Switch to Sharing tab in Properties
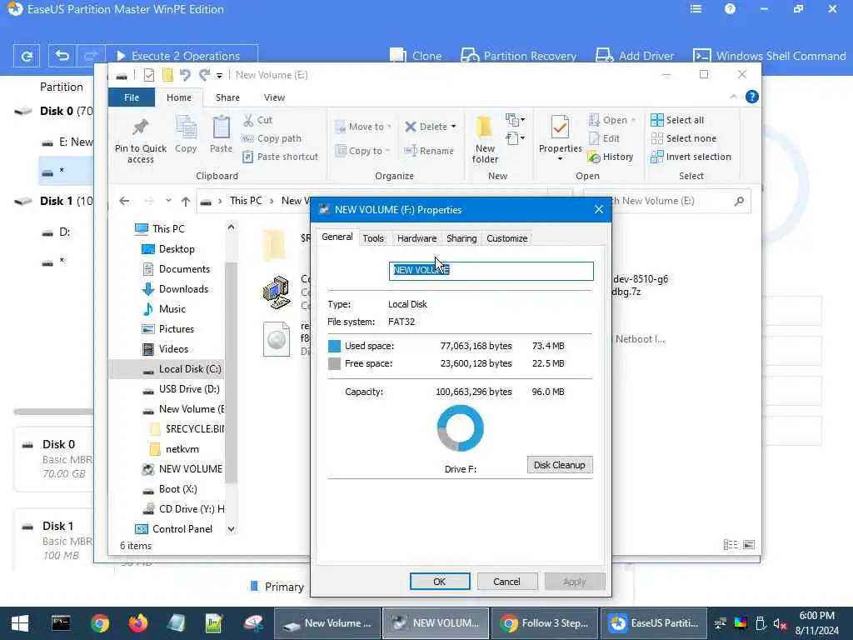853x640 pixels. [x=461, y=238]
